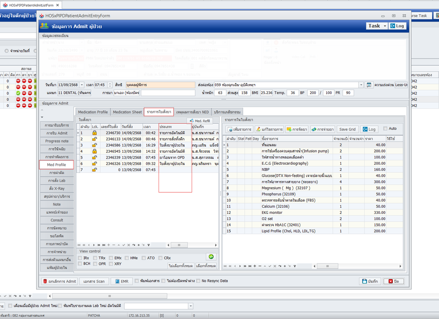The width and height of the screenshot is (439, 319).
Task: Click the minus (delete record) navigator in order items grid
Action: pos(260,266)
